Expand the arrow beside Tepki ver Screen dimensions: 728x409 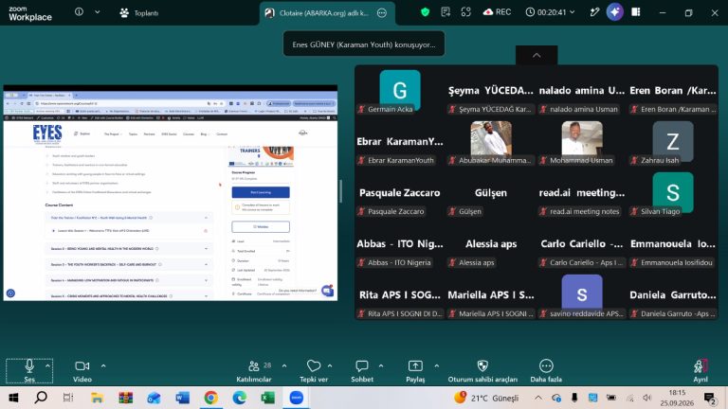(330, 365)
